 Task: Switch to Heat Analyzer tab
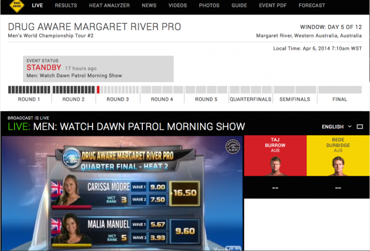[x=109, y=6]
